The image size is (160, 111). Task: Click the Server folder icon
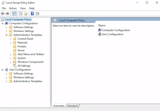coord(15,50)
